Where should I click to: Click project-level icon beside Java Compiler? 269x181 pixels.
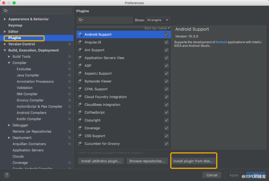70,75
